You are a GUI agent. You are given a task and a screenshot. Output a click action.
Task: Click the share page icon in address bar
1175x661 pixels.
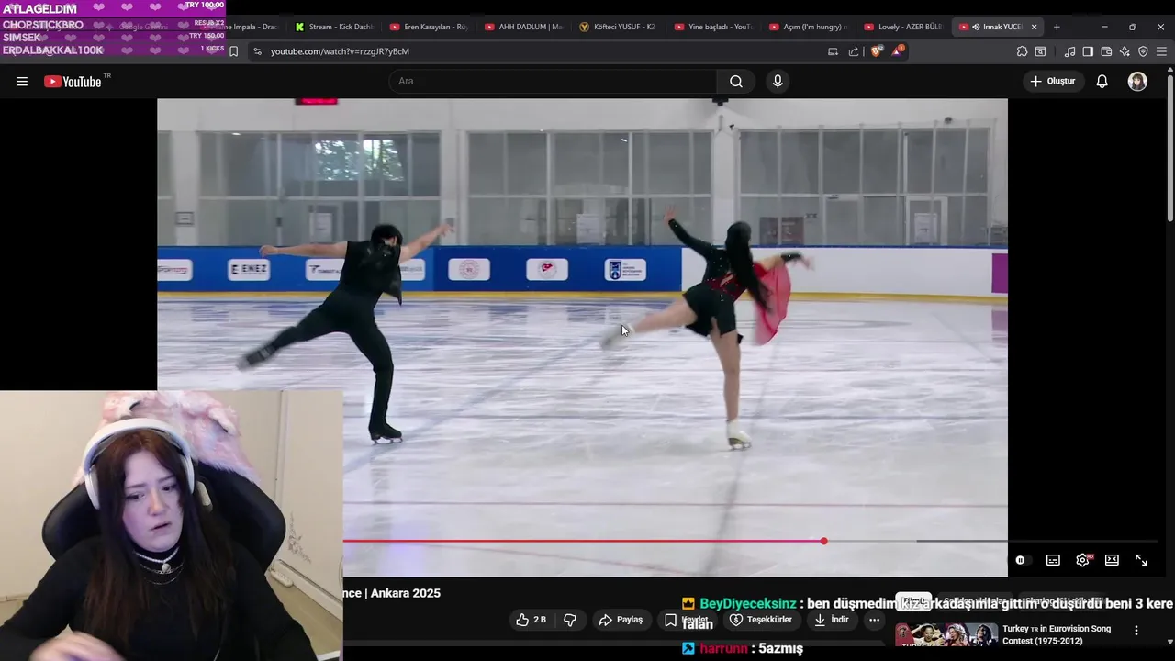(x=854, y=51)
